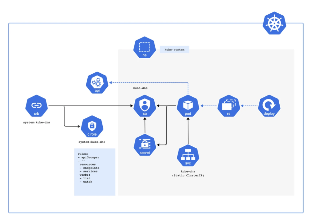Select the system:kube-dns label under c.role
Viewport: 314px width, 220px height.
click(92, 142)
